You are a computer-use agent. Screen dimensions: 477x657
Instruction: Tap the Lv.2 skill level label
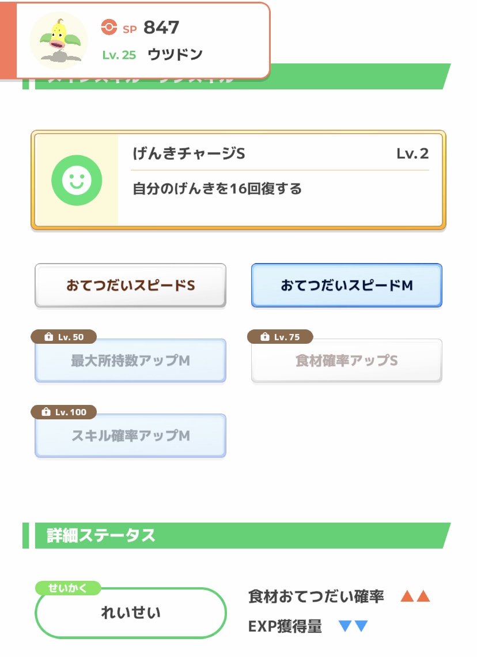[x=412, y=154]
